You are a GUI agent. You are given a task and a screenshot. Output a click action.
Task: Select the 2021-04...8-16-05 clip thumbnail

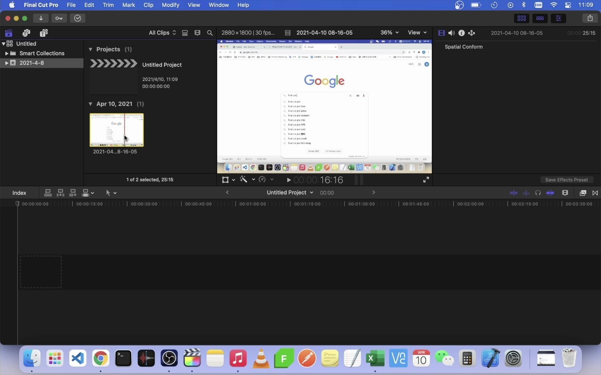tap(117, 130)
